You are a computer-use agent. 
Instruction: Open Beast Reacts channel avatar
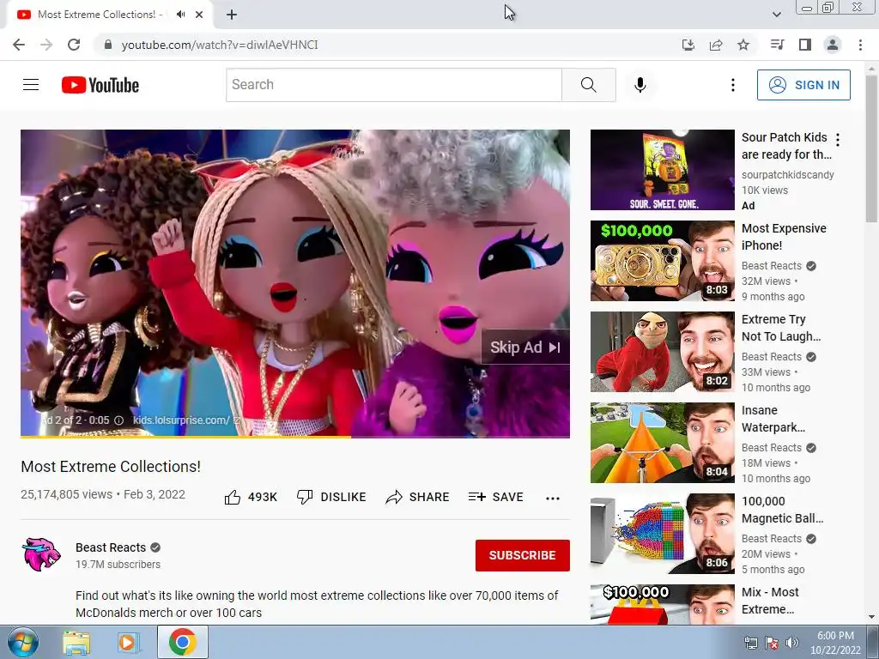(x=40, y=554)
